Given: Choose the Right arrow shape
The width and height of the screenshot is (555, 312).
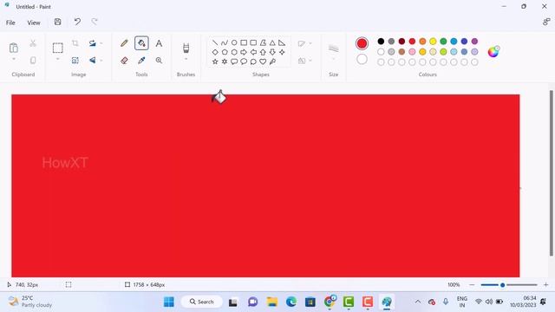Looking at the screenshot, I should [244, 52].
